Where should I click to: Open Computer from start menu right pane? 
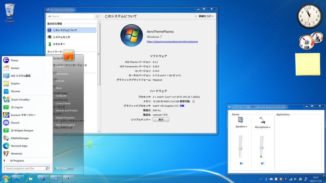click(61, 96)
